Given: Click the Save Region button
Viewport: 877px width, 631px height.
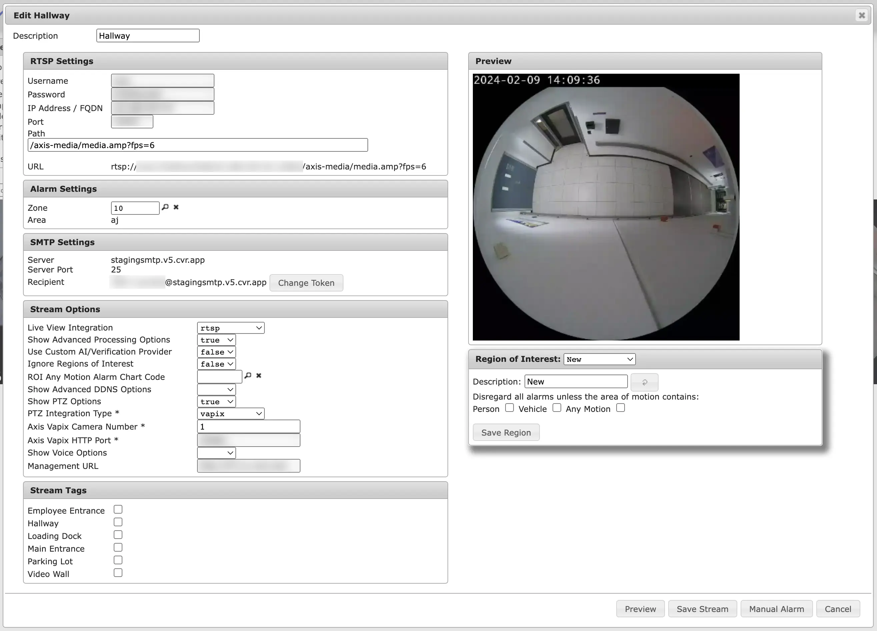Looking at the screenshot, I should click(x=506, y=433).
